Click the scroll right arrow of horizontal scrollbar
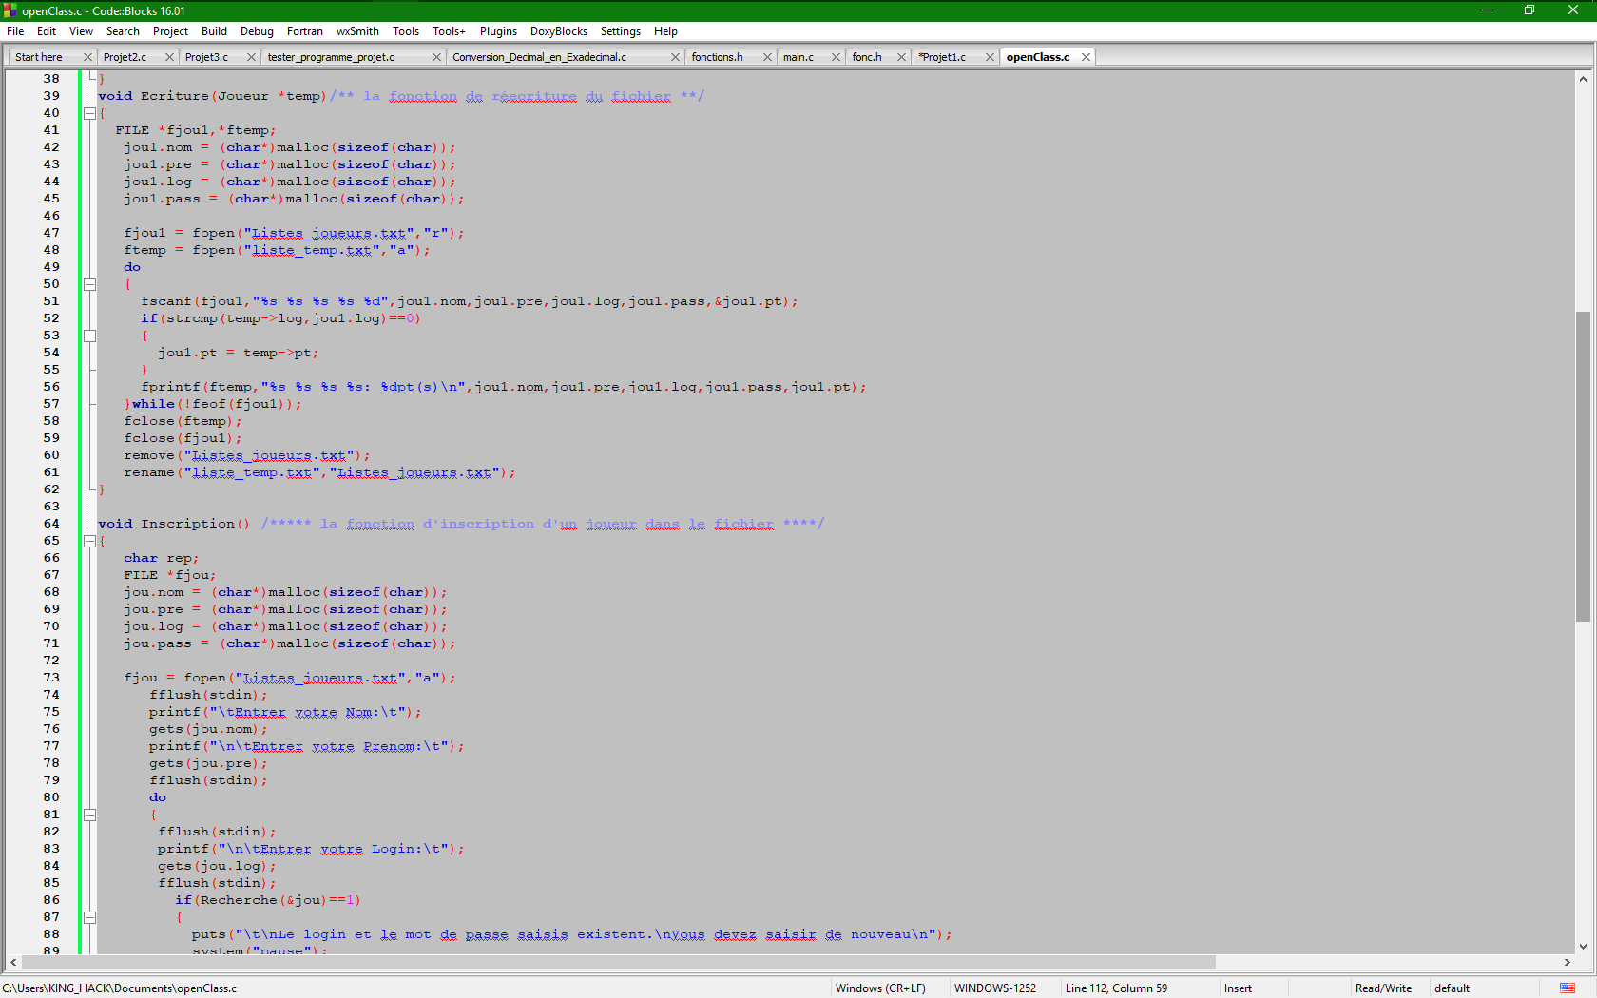This screenshot has width=1597, height=998. click(1567, 963)
